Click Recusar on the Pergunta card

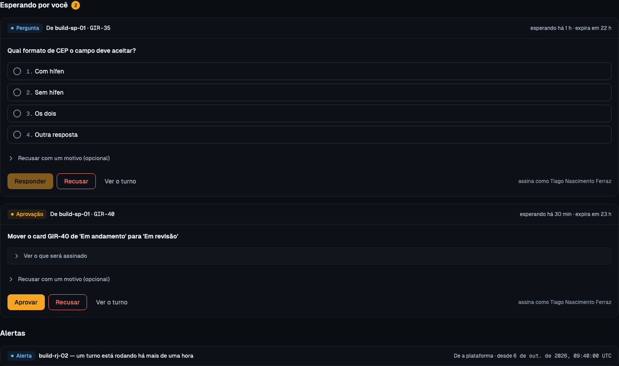pyautogui.click(x=76, y=181)
